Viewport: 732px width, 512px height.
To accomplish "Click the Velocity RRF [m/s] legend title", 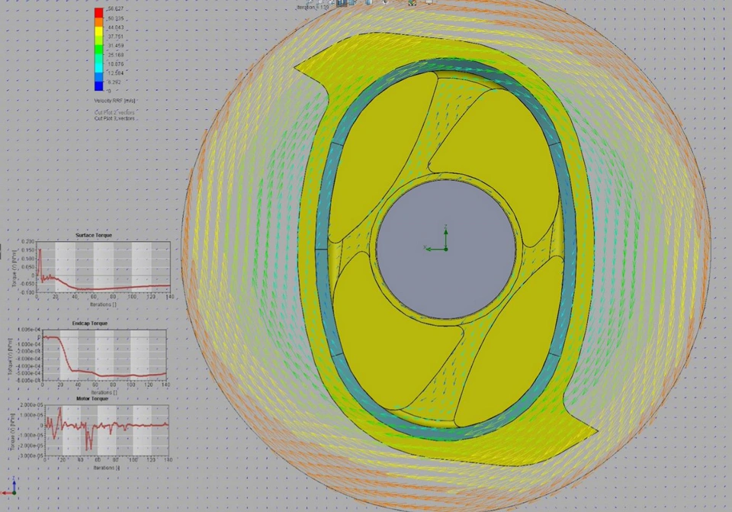I will coord(115,101).
